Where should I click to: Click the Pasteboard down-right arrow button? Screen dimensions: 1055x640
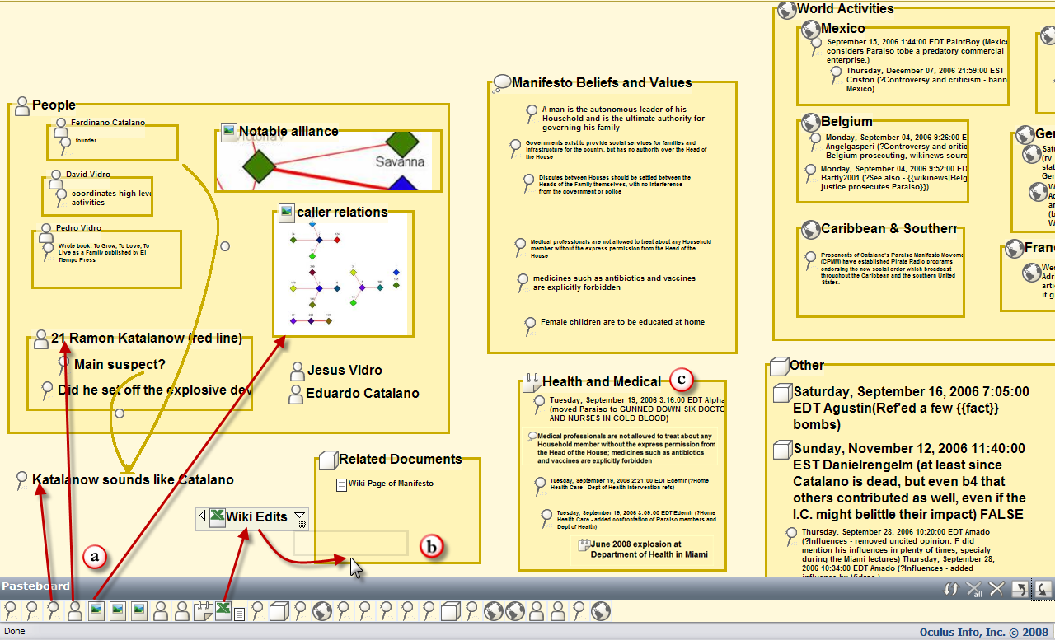1042,588
